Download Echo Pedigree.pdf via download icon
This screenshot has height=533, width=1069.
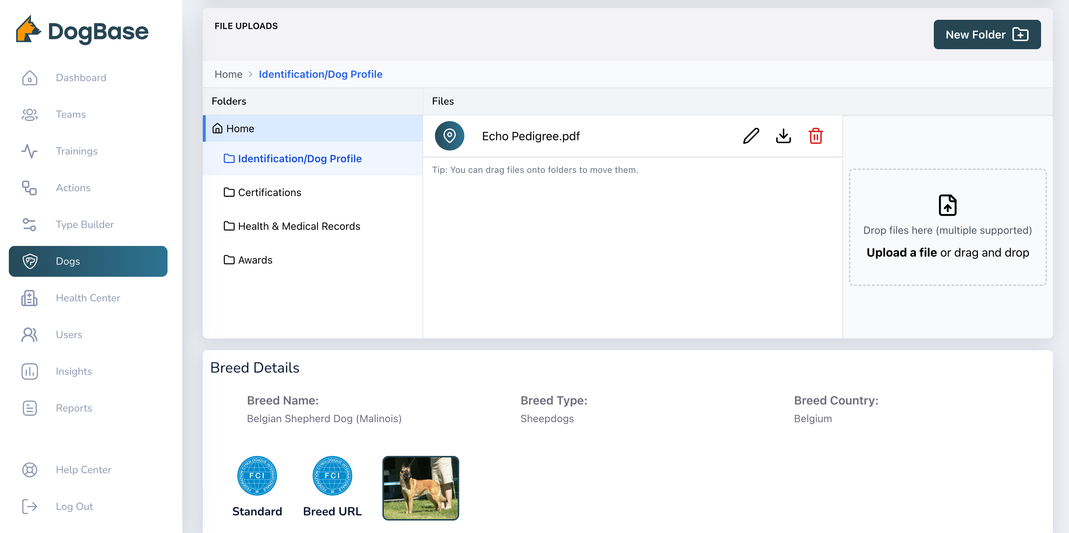[x=783, y=136]
